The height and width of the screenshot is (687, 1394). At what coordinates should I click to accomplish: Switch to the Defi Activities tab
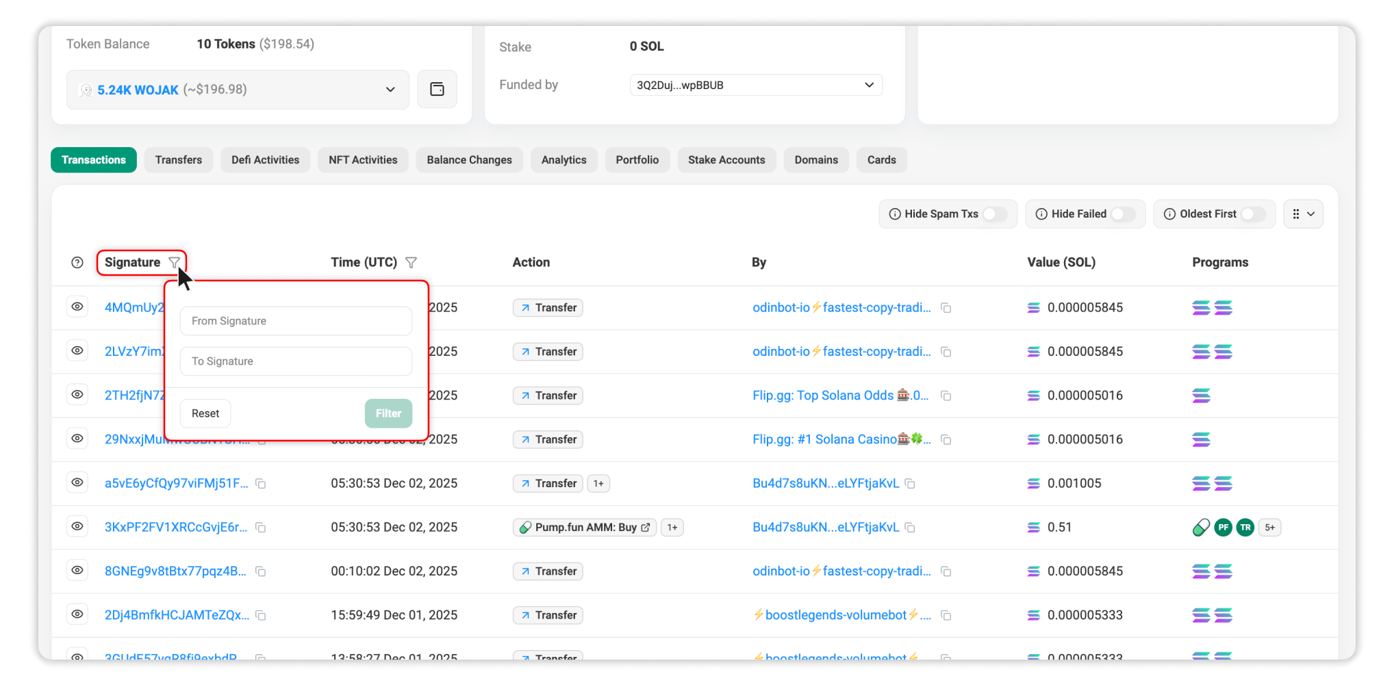(265, 160)
